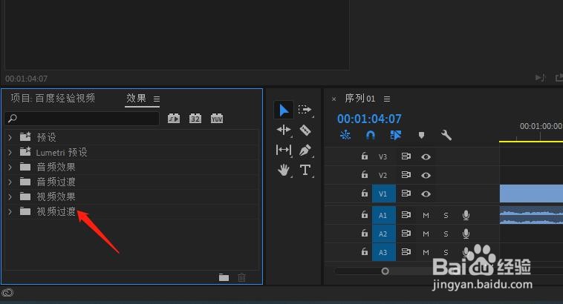Select the Hand tool
563x304 pixels.
(284, 170)
